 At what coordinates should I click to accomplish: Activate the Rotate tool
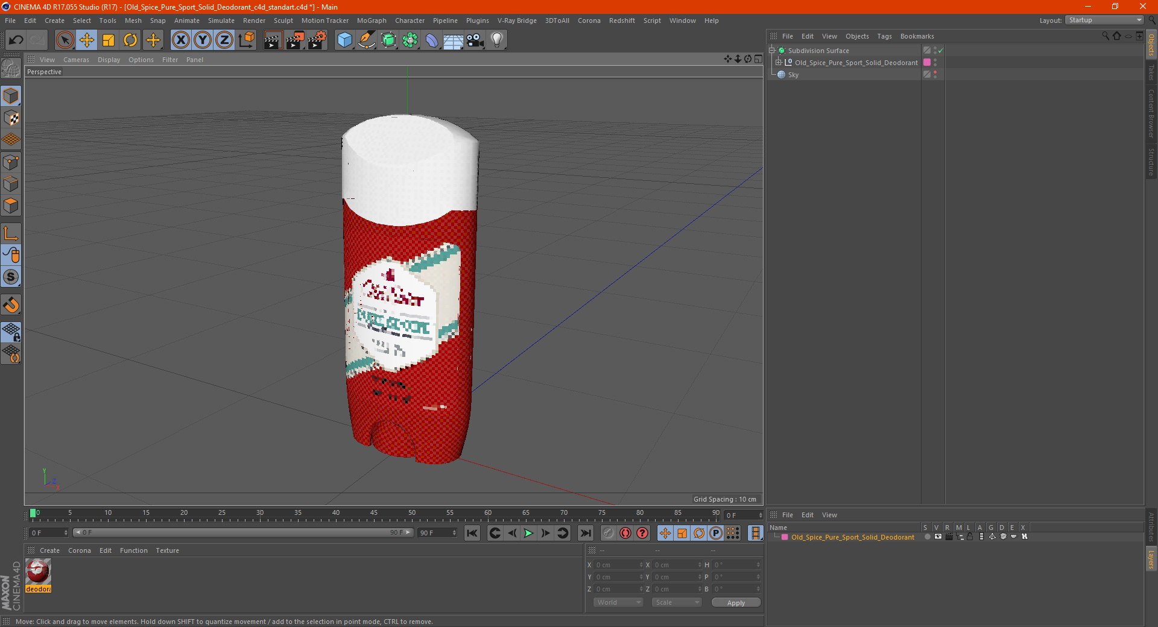tap(130, 40)
